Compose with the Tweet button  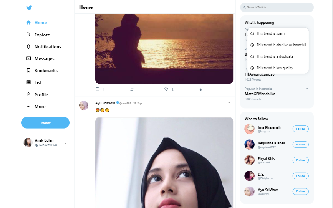click(45, 123)
